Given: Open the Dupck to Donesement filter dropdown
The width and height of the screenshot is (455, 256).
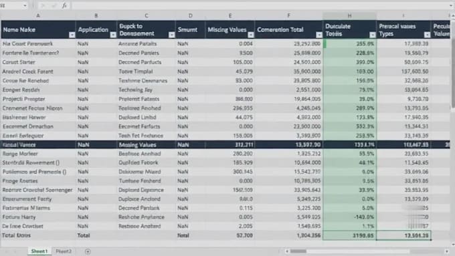Looking at the screenshot, I should 171,35.
